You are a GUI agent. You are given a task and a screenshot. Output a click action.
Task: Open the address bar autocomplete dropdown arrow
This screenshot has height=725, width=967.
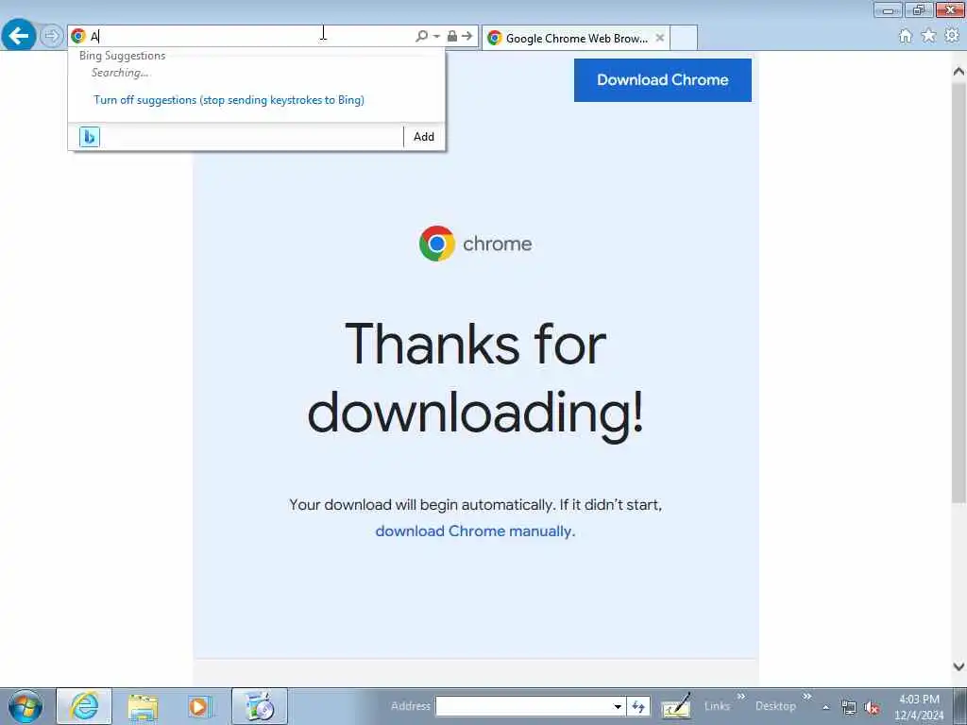[x=436, y=37]
